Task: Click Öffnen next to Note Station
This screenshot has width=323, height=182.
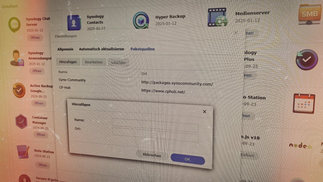Action: 43,165
